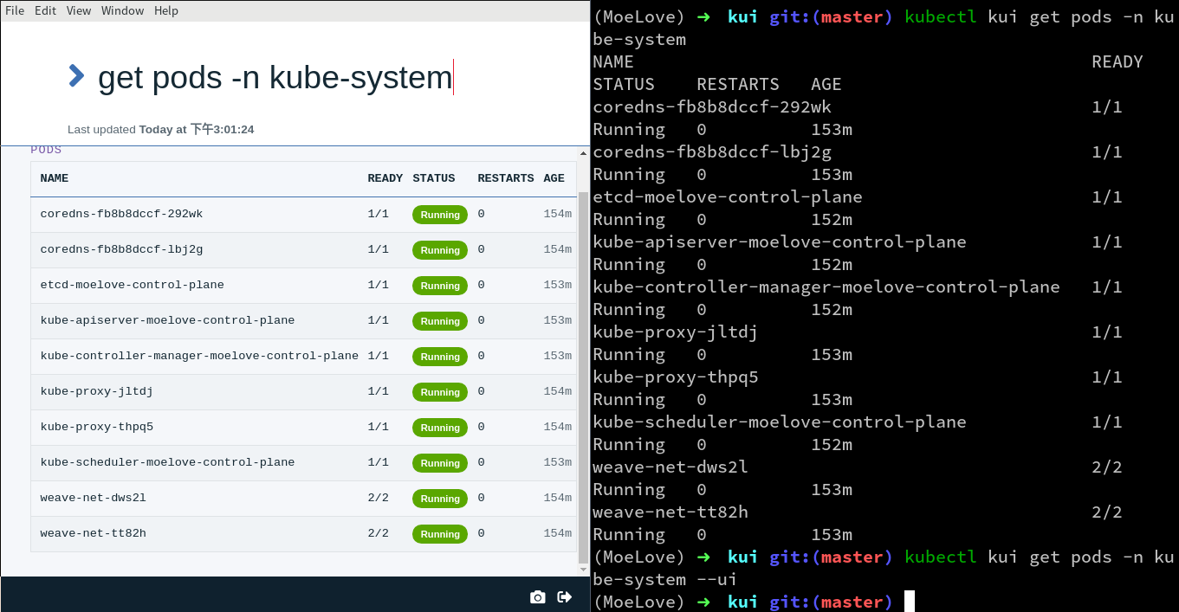The height and width of the screenshot is (612, 1179).
Task: Open the View menu
Action: [79, 10]
